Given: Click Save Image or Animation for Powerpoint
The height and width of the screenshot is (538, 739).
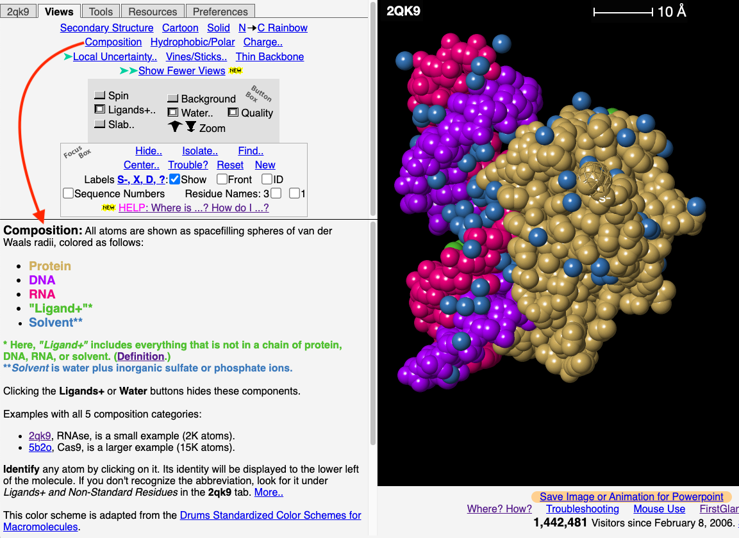Looking at the screenshot, I should [631, 496].
